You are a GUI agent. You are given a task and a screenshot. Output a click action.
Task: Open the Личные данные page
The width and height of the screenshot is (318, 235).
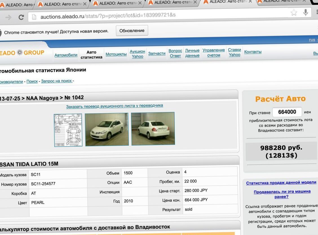[x=192, y=53]
